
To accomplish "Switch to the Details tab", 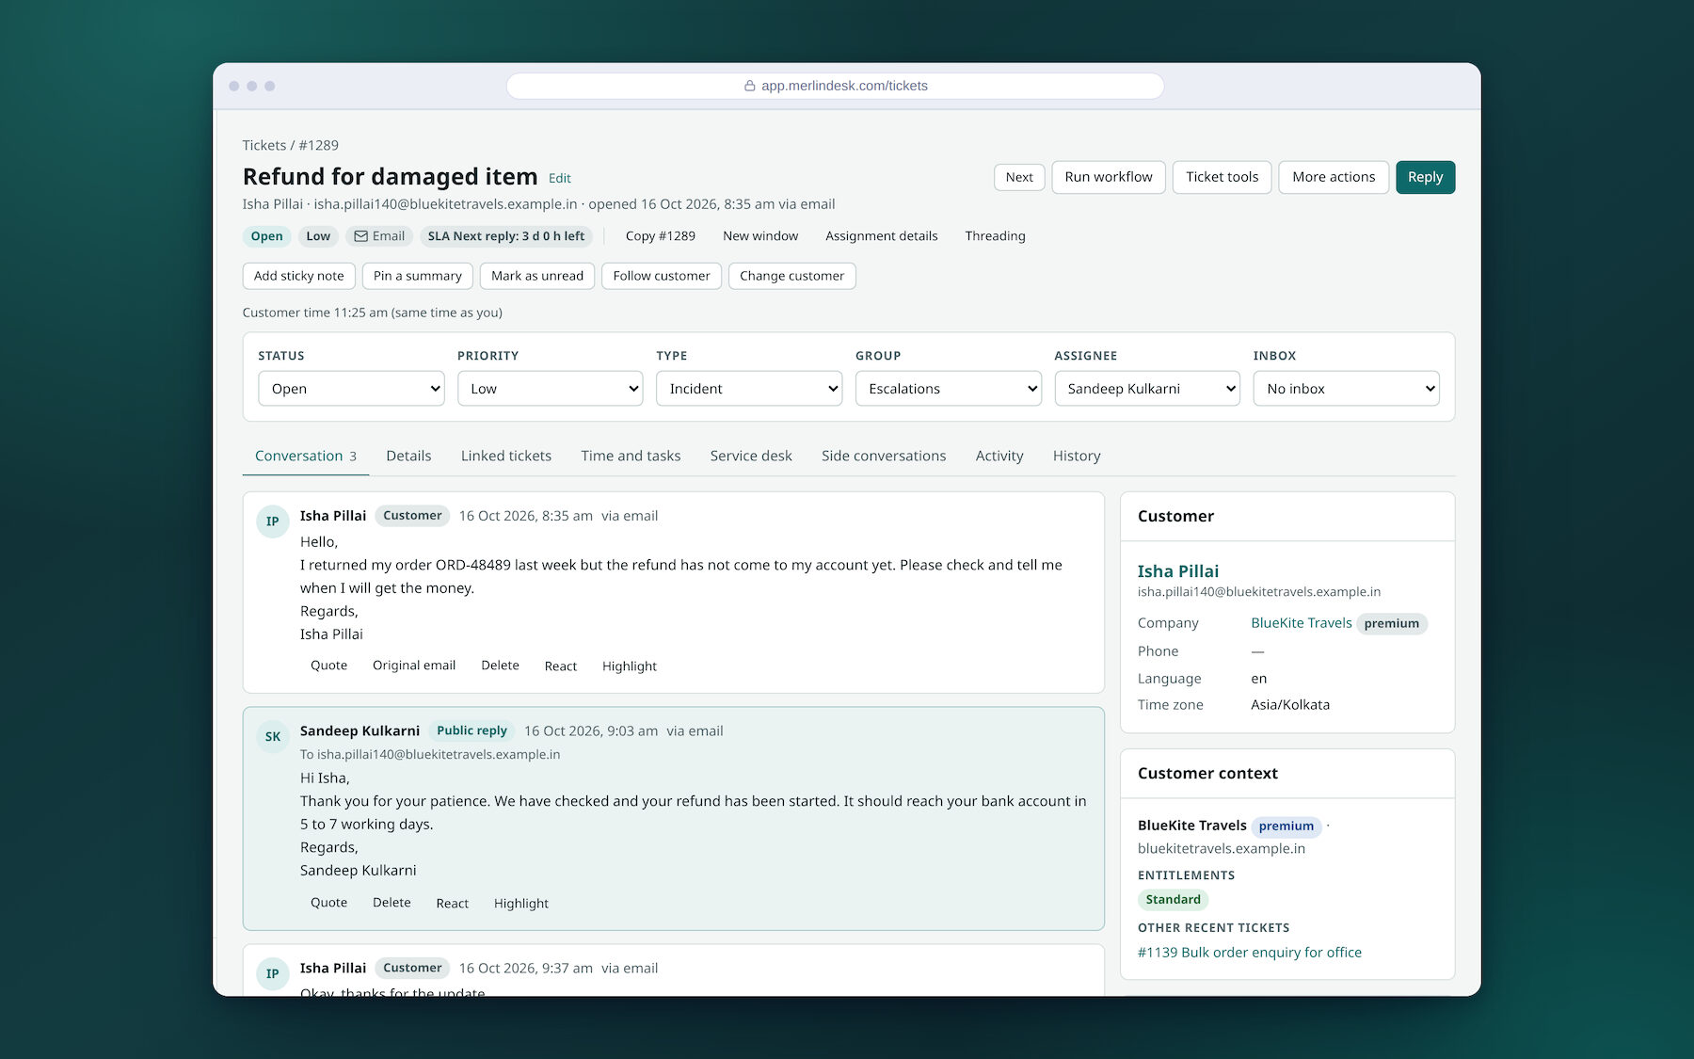I will pyautogui.click(x=408, y=456).
